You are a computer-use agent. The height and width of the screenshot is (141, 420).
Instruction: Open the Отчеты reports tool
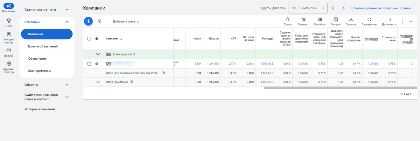pos(336,21)
